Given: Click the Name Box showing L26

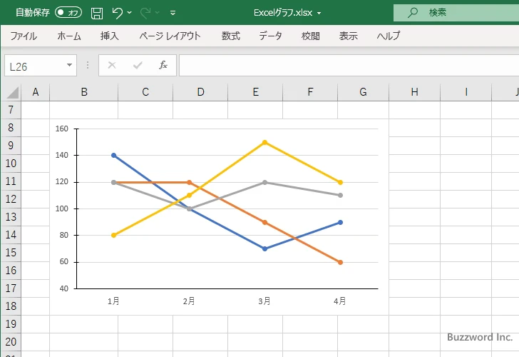Looking at the screenshot, I should [41, 66].
